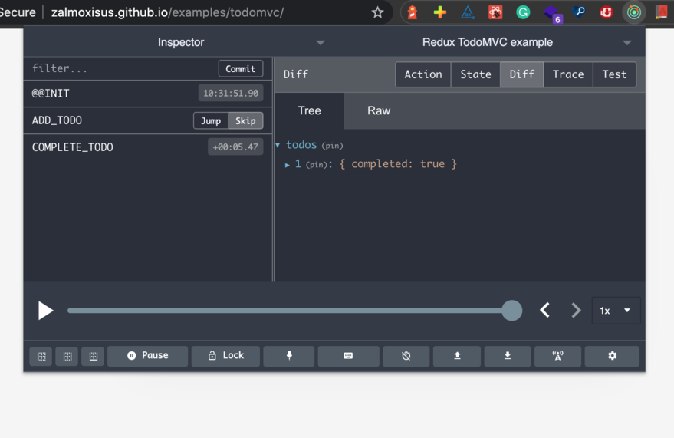Click the 10:31:51.90 timestamp
This screenshot has width=674, height=438.
(231, 94)
